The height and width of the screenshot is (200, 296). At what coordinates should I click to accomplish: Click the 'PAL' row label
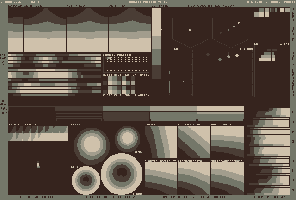(x=4, y=108)
